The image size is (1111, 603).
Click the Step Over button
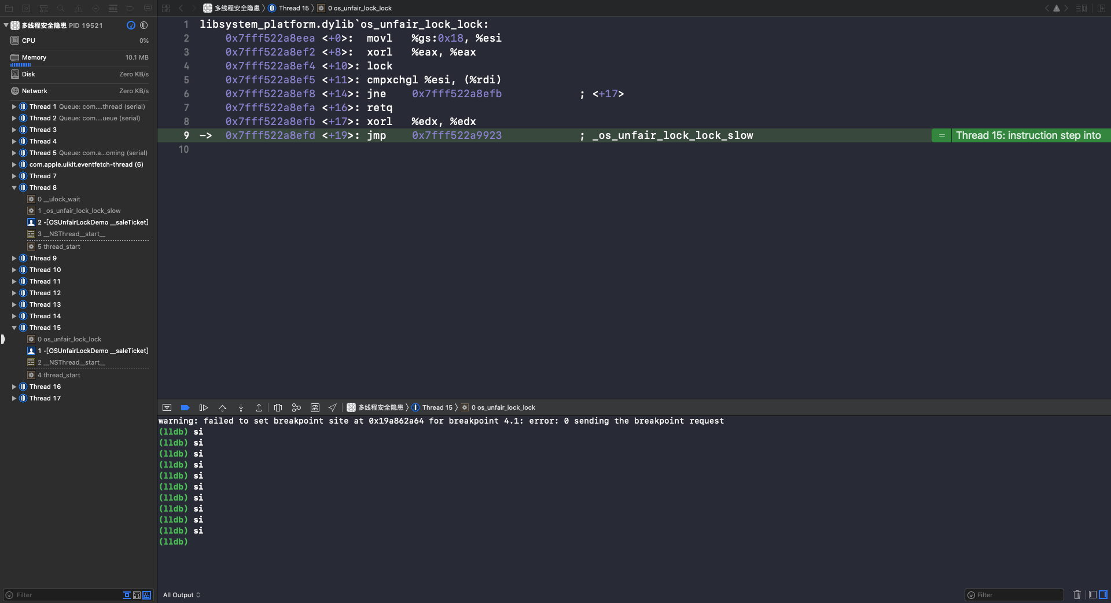[x=223, y=407]
